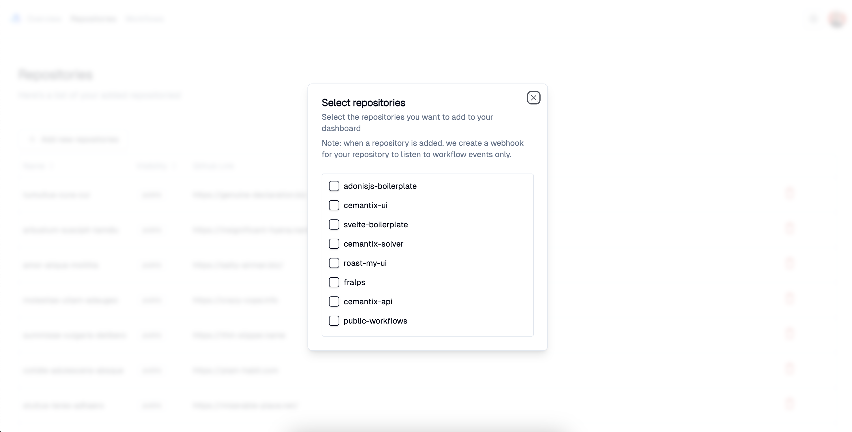
Task: Switch to the blurred Overview navigation tab
Action: coord(44,19)
